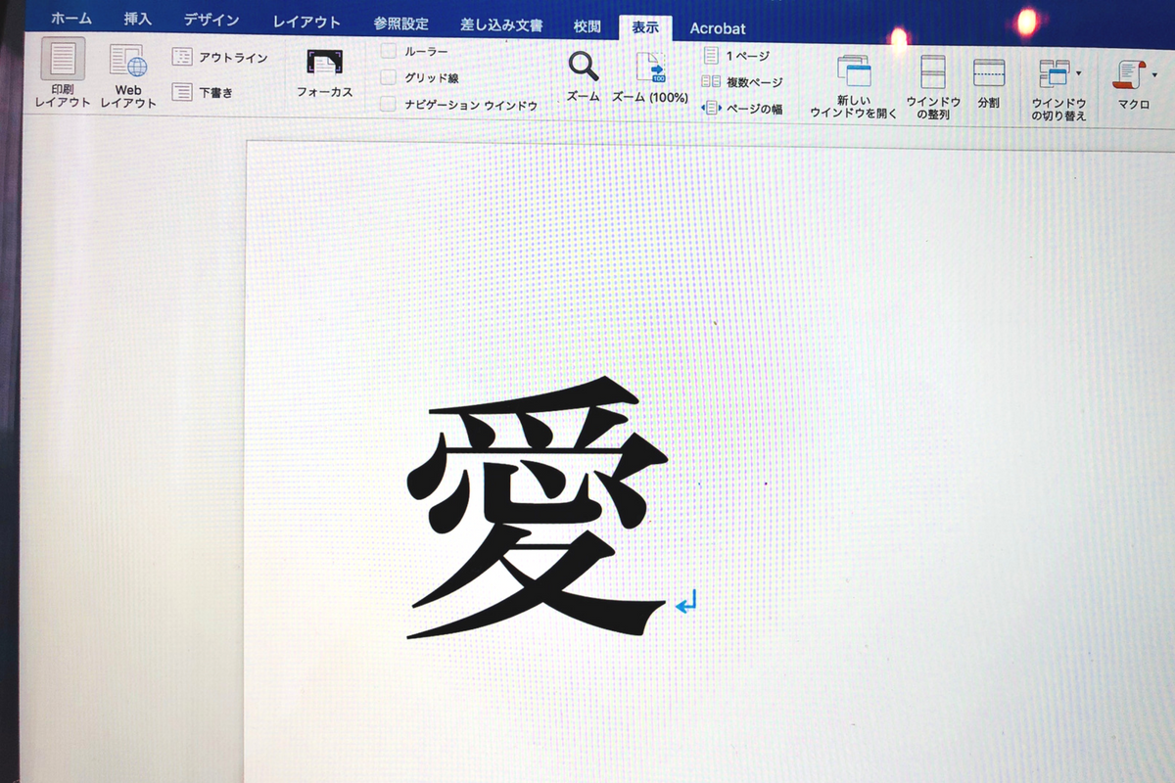1175x783 pixels.
Task: Open アウトライン view
Action: (220, 58)
